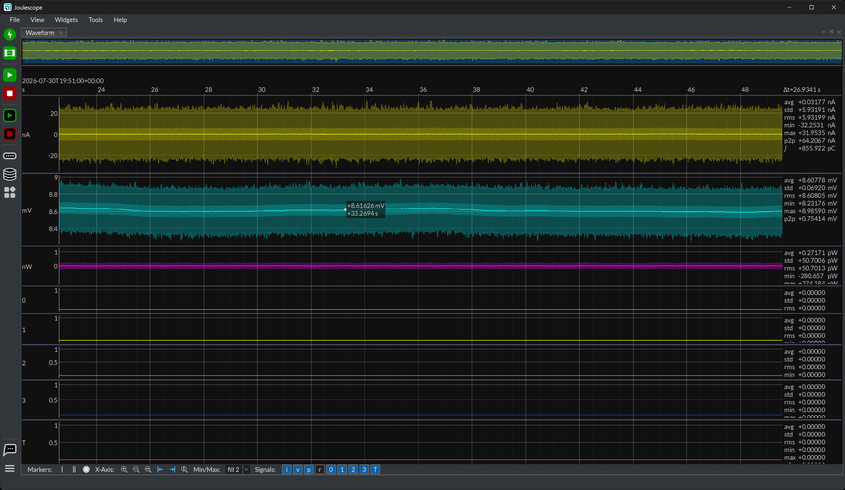Image resolution: width=845 pixels, height=490 pixels.
Task: Click the time axis at 44 seconds
Action: point(638,90)
